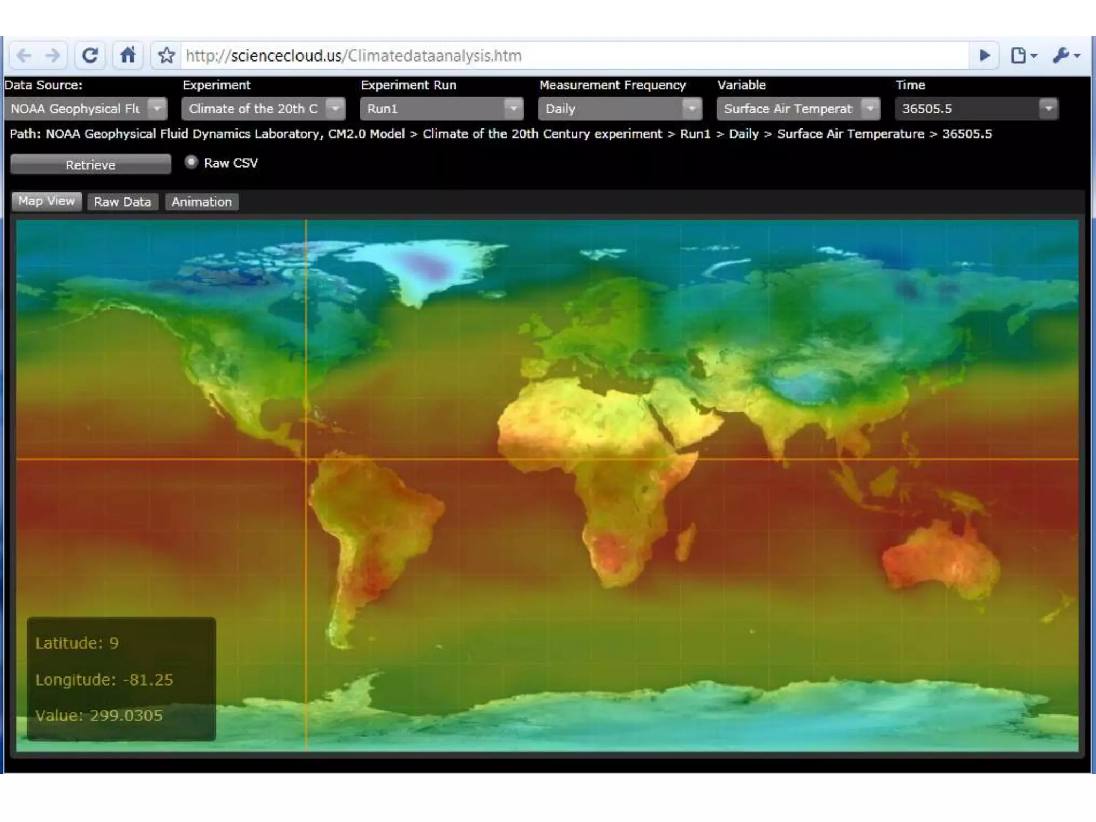Select the Map View tab

tap(47, 201)
